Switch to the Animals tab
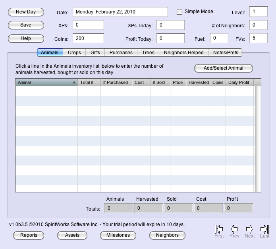276x249 pixels. [50, 53]
